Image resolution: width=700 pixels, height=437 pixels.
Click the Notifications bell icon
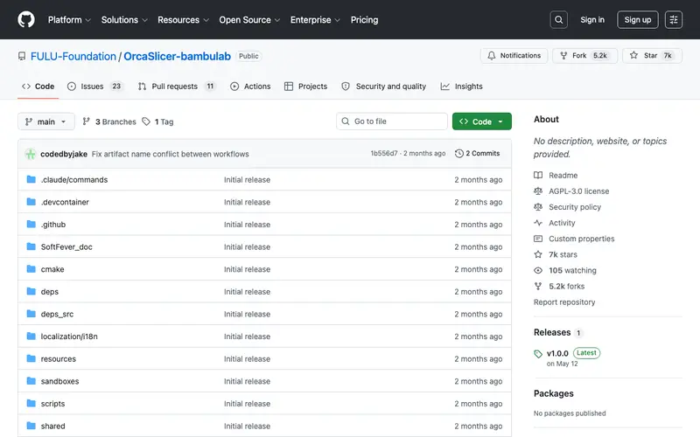(x=491, y=56)
